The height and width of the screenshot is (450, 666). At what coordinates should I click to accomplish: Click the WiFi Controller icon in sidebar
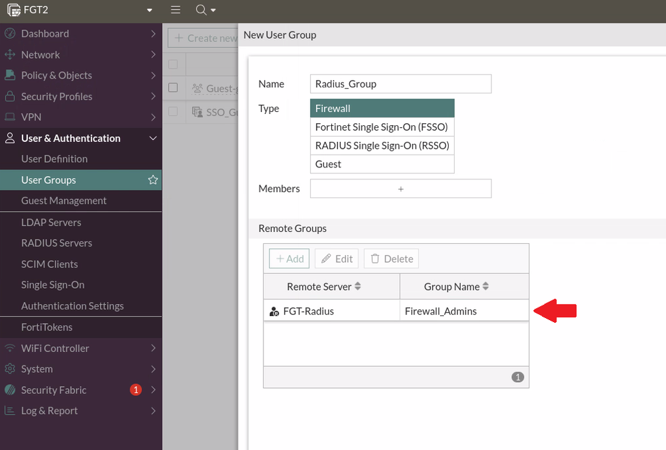[x=10, y=348]
